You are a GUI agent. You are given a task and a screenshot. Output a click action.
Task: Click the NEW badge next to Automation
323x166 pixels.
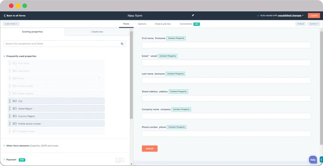(x=197, y=24)
